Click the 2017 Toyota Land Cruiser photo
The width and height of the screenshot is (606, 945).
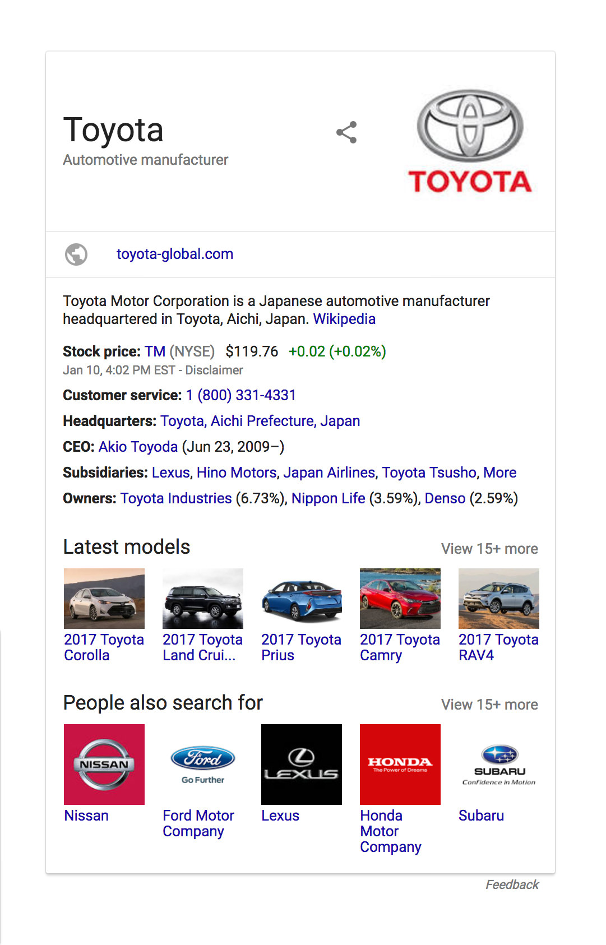click(203, 599)
